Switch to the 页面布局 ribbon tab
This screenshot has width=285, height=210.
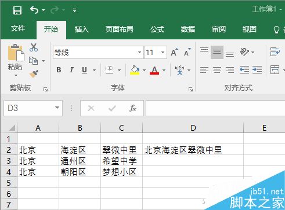(x=120, y=30)
